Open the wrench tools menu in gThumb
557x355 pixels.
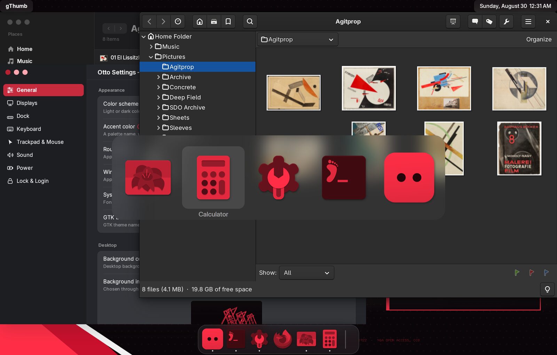point(507,22)
